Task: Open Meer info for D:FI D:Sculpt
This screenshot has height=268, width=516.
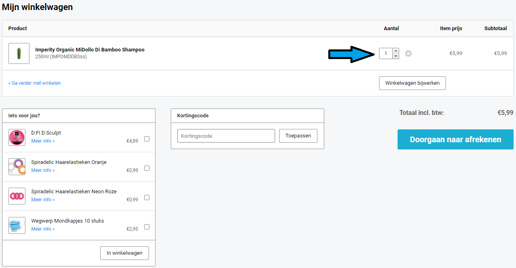Action: 43,141
